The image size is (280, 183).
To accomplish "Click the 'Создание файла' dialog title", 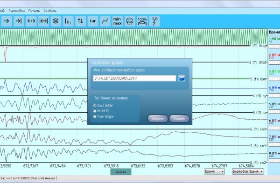I will coord(107,62).
